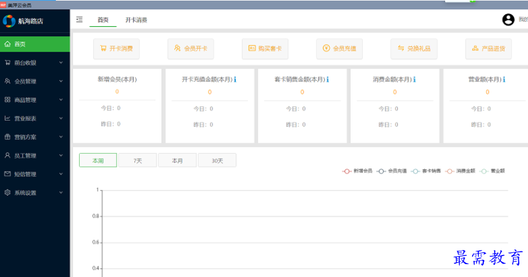The height and width of the screenshot is (277, 528).
Task: Click the 员工管理 person icon in sidebar
Action: (x=7, y=155)
